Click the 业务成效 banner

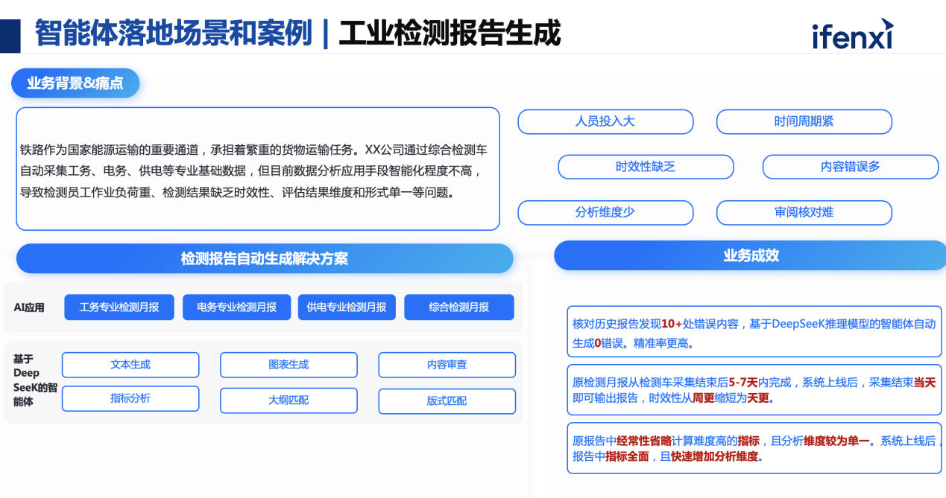point(750,255)
